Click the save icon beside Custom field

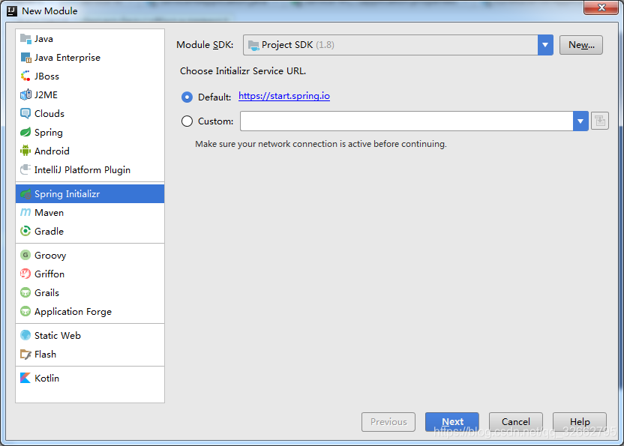tap(600, 121)
